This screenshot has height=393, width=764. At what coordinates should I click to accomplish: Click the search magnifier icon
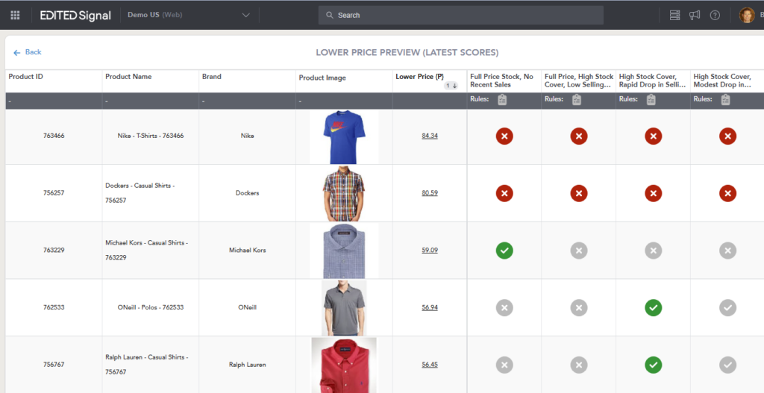330,15
